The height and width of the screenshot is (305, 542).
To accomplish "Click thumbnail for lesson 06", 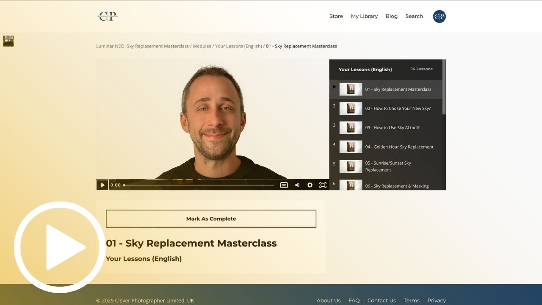I will pos(351,185).
